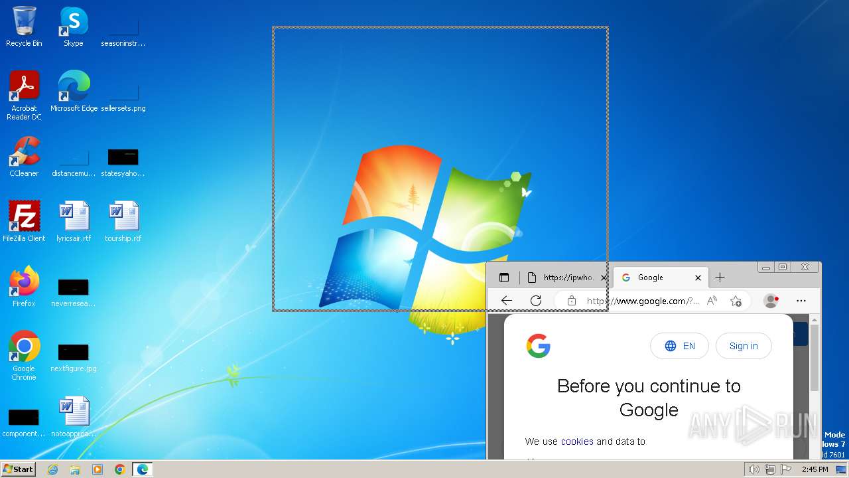Switch to the ipwho tab in Edge
Viewport: 849px width, 478px height.
[567, 278]
